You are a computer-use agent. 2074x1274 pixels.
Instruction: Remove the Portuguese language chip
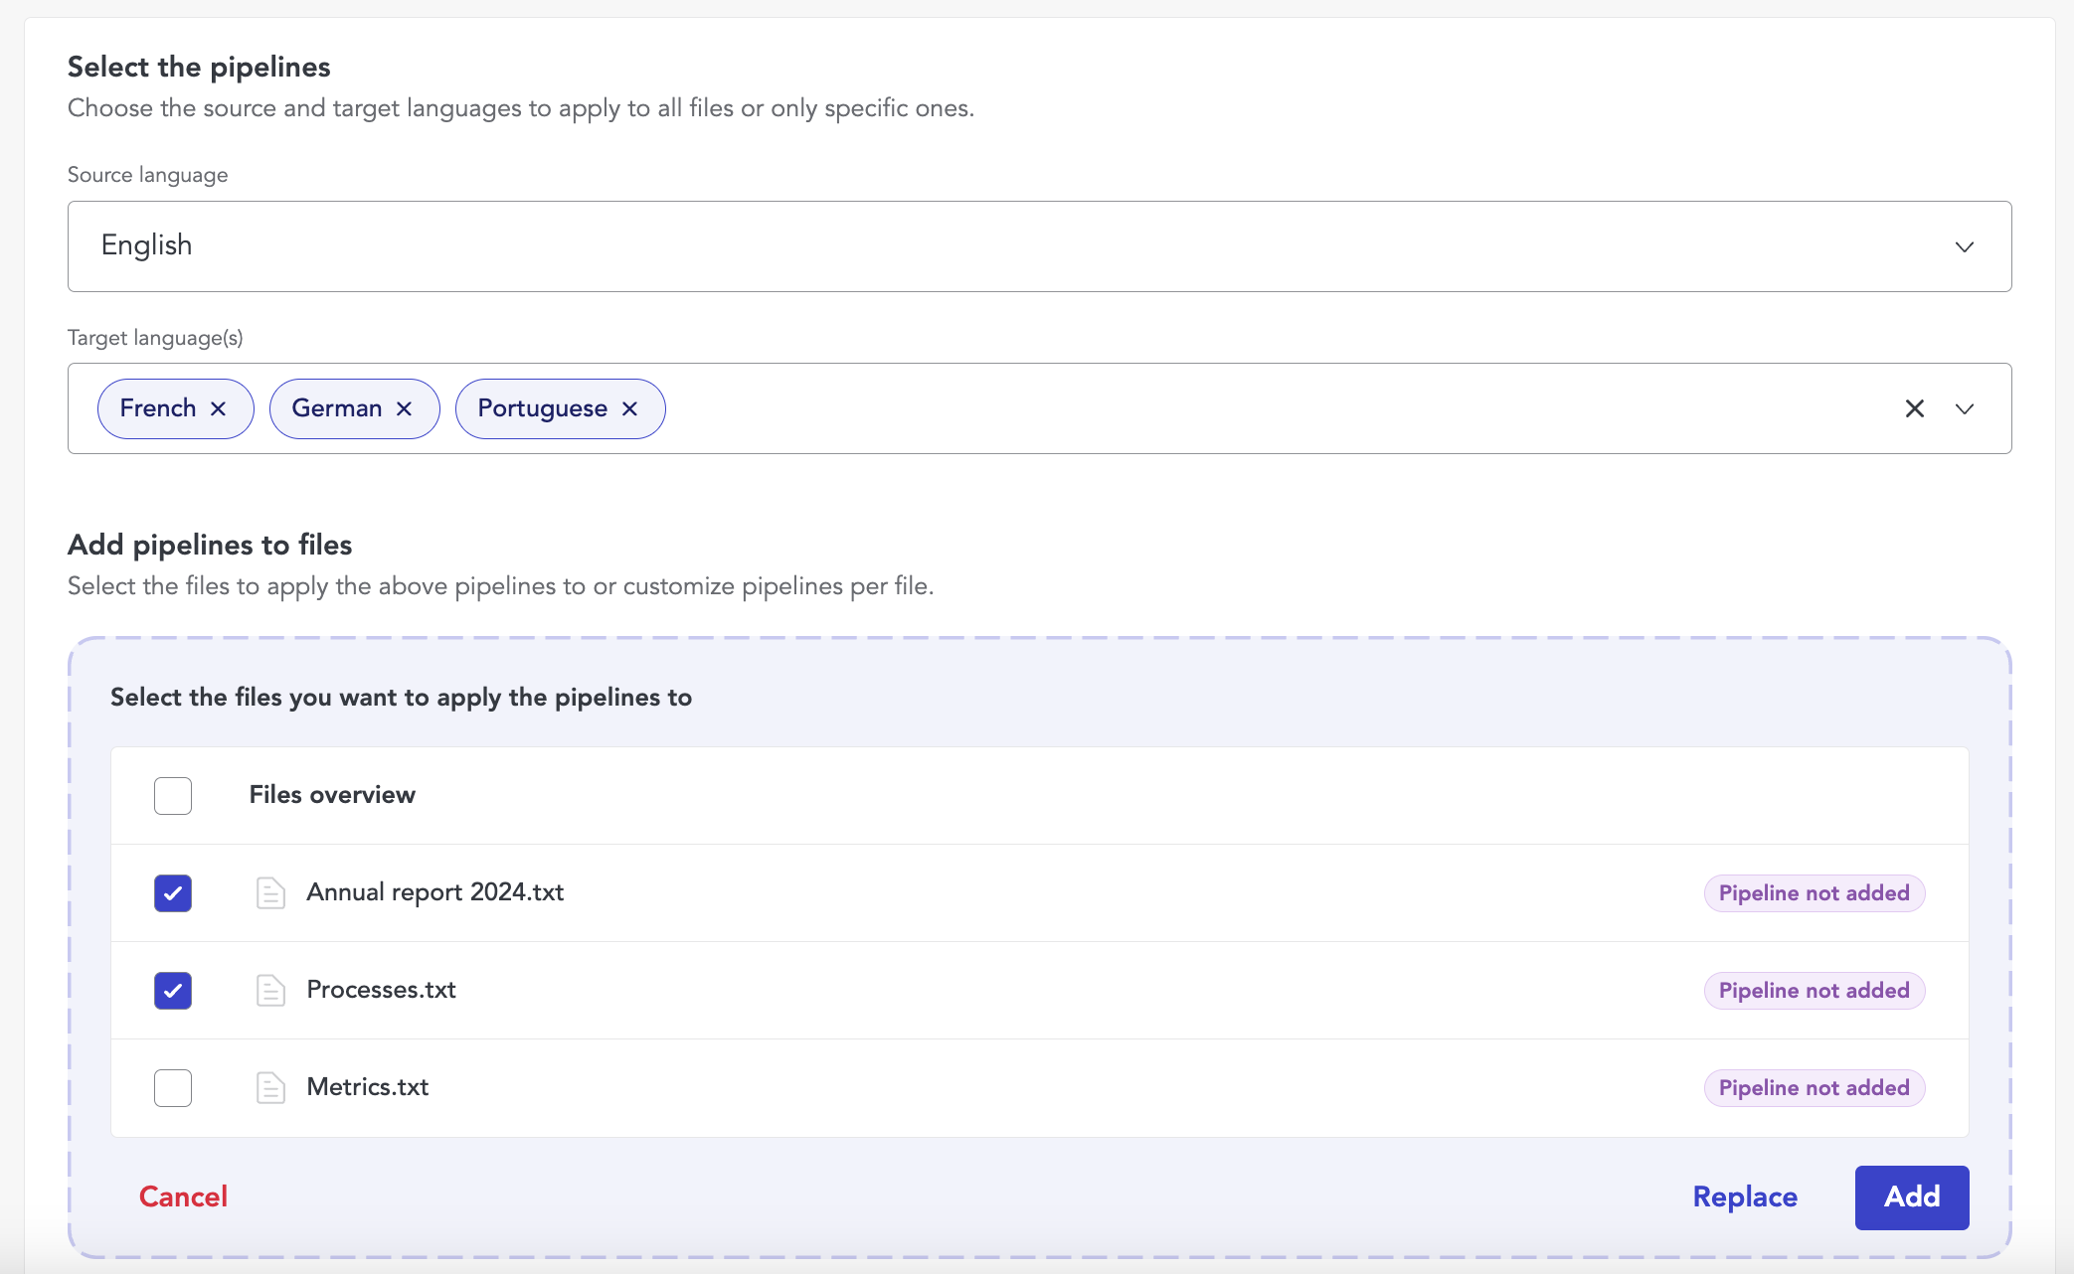pyautogui.click(x=629, y=408)
